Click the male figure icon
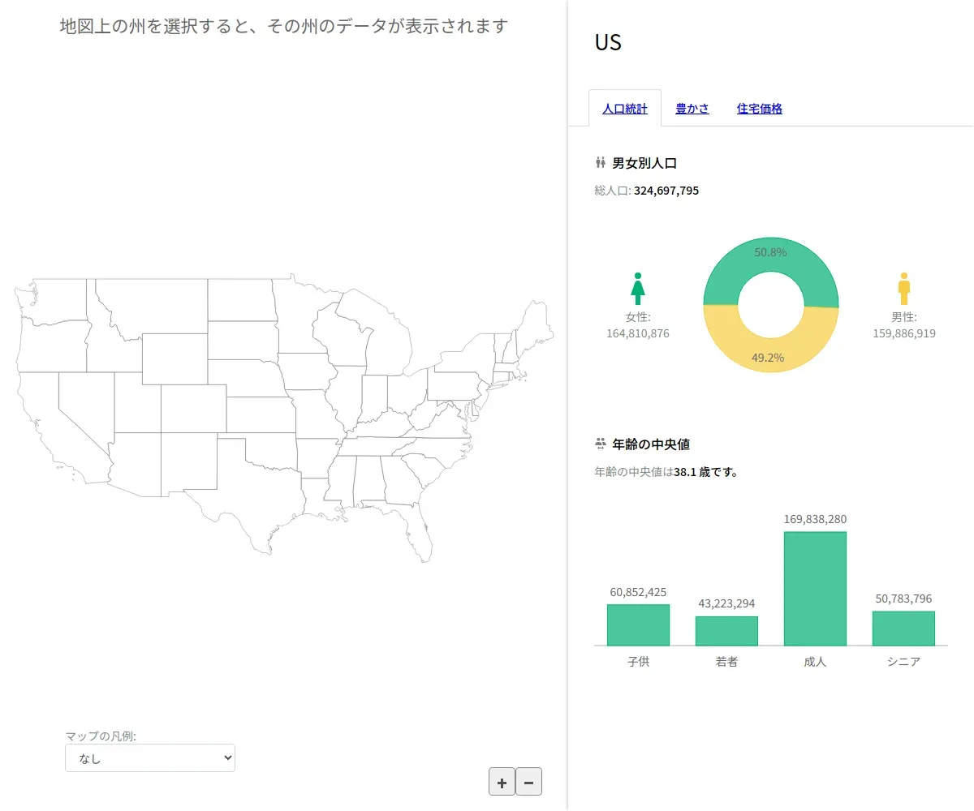The image size is (974, 811). click(x=904, y=289)
